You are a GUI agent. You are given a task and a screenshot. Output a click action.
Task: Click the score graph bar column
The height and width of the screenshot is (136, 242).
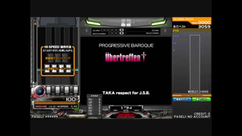coord(195,64)
